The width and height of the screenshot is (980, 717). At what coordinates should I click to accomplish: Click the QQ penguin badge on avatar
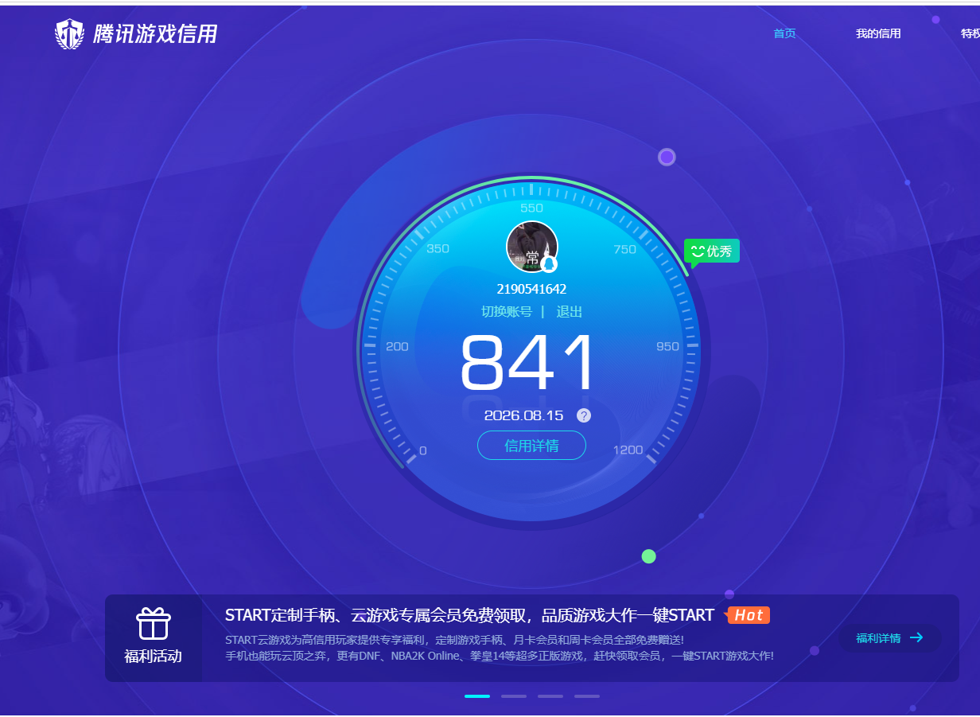[x=549, y=264]
